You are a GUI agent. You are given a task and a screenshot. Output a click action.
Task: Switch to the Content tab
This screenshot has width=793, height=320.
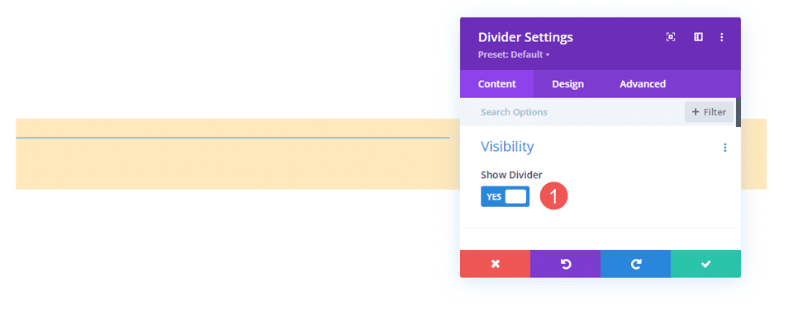coord(496,84)
